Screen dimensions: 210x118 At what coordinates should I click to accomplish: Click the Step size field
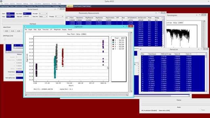[x=27, y=16]
